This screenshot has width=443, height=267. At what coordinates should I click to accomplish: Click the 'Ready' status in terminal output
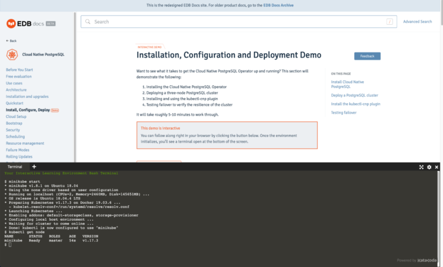34,241
